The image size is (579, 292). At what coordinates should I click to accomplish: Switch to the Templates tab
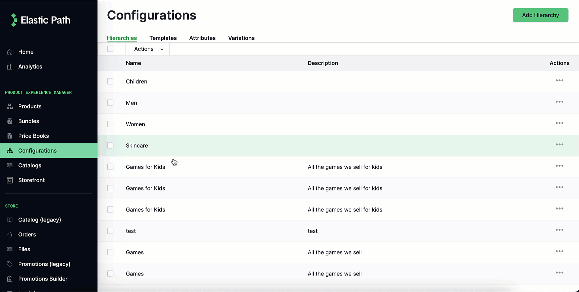coord(163,38)
